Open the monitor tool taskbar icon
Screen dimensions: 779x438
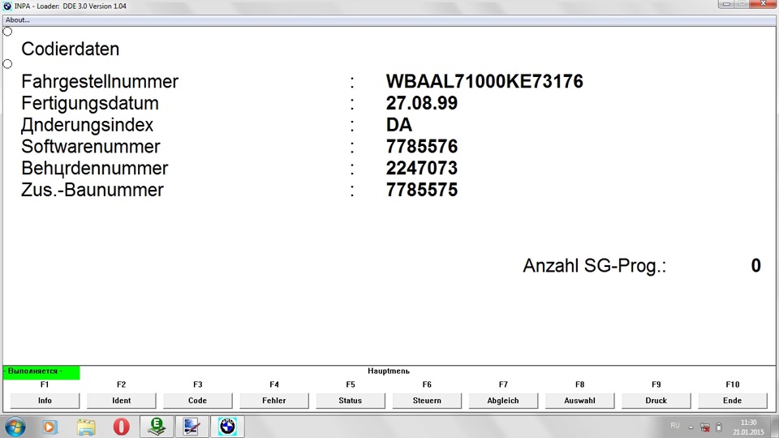tap(192, 427)
